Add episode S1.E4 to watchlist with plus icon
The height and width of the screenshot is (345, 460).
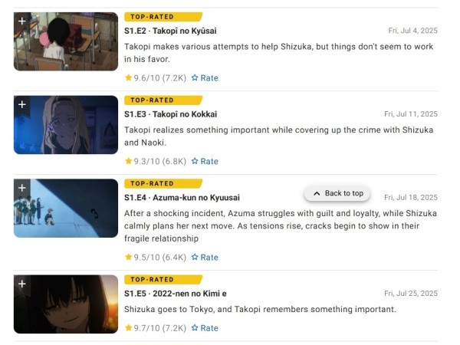[x=22, y=188]
